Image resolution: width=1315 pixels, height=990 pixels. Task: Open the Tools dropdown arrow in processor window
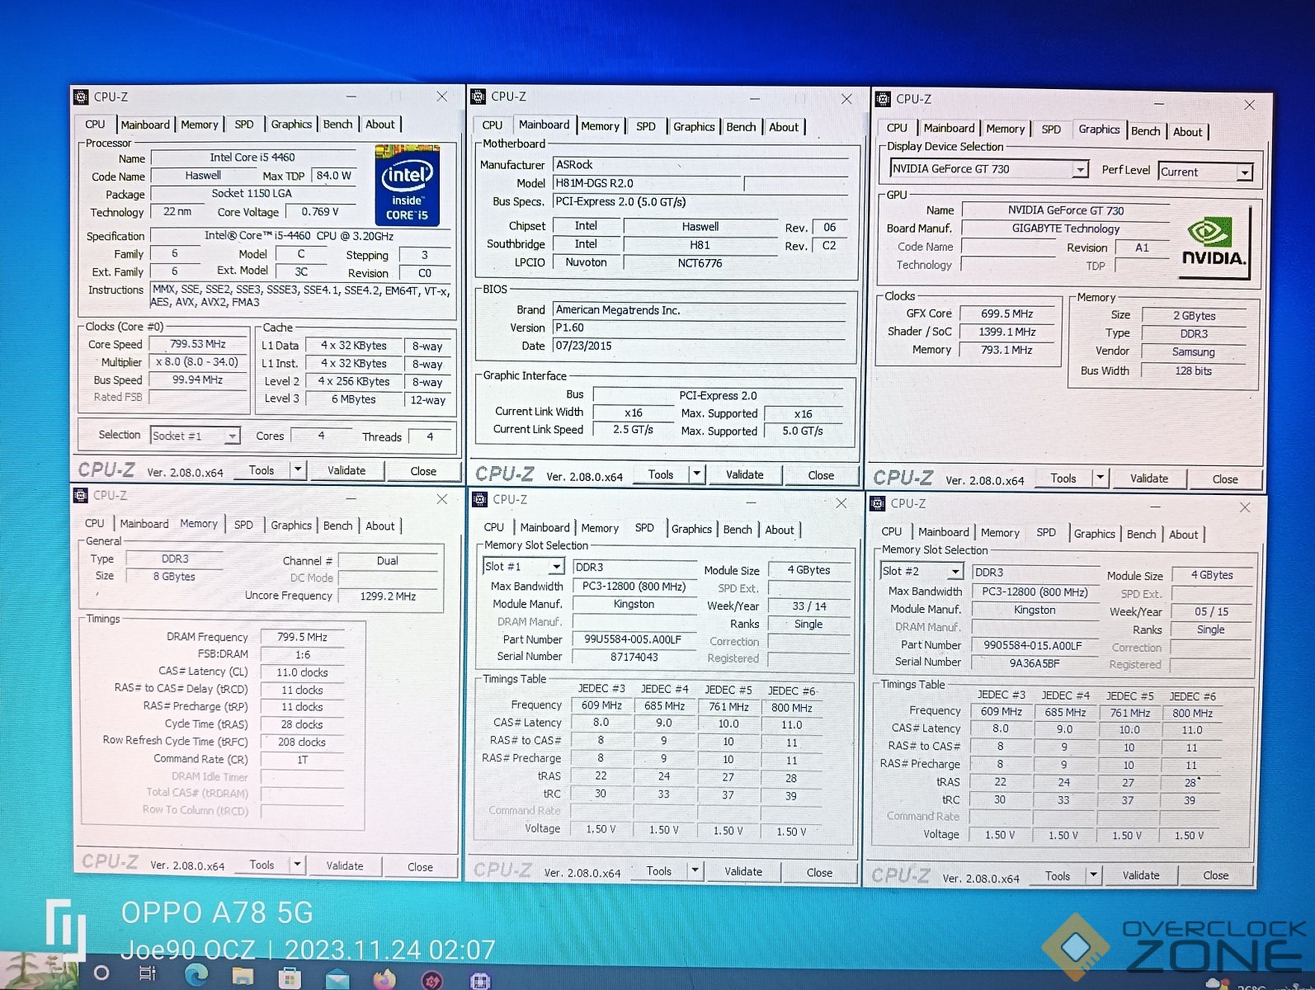click(298, 470)
